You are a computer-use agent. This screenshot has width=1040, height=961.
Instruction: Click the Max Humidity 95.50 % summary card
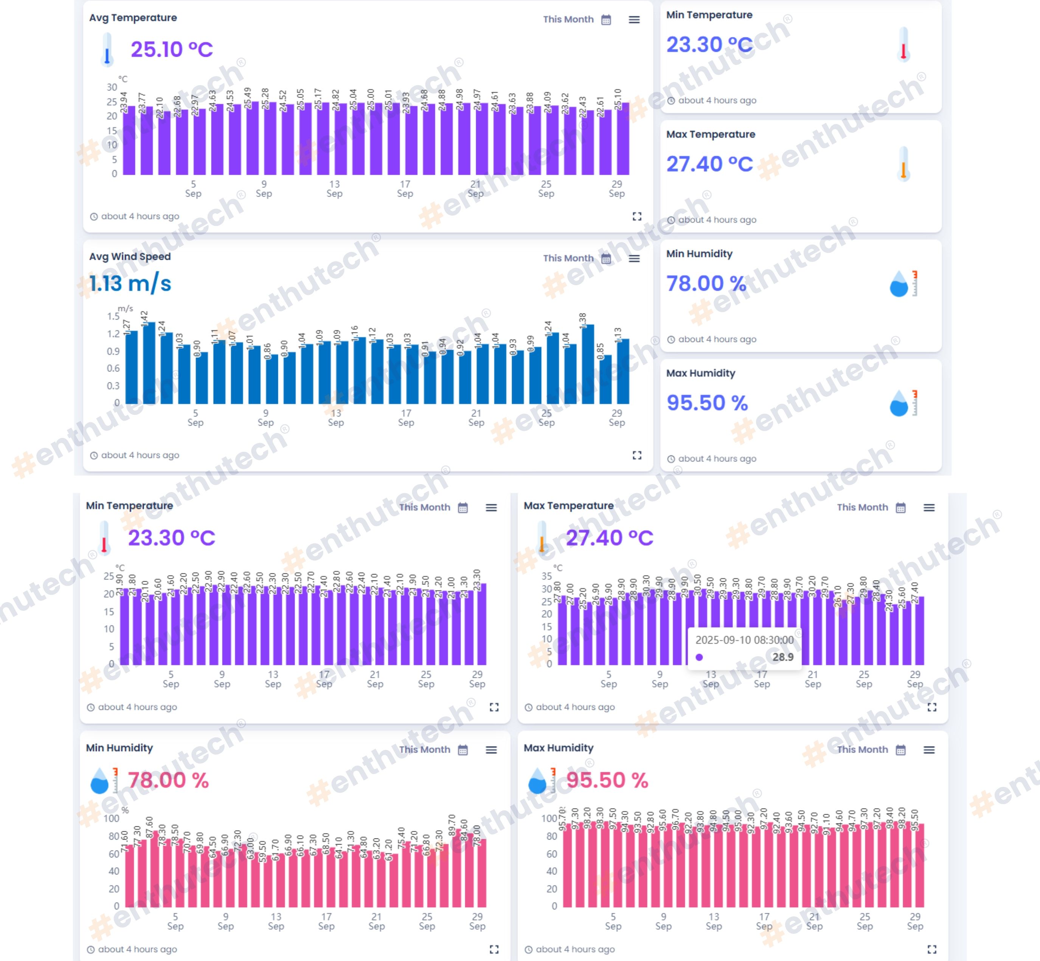[x=800, y=415]
